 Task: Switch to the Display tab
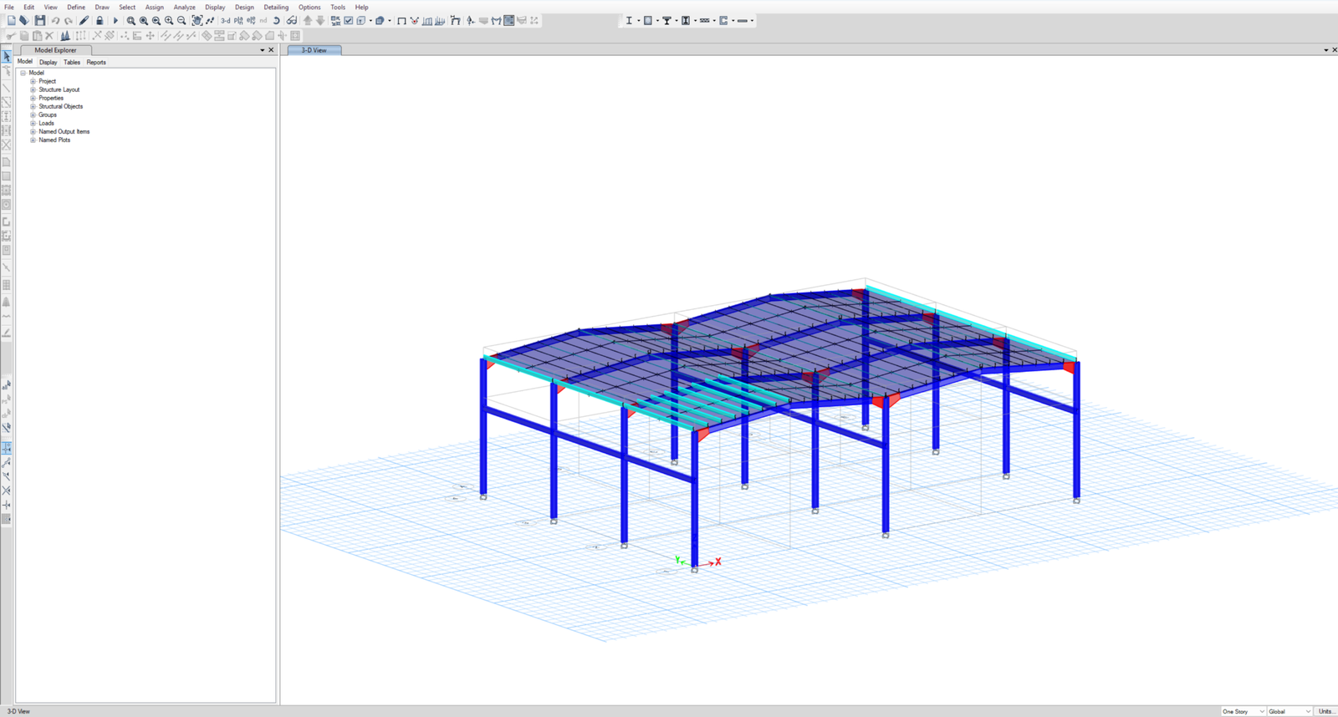[x=49, y=62]
